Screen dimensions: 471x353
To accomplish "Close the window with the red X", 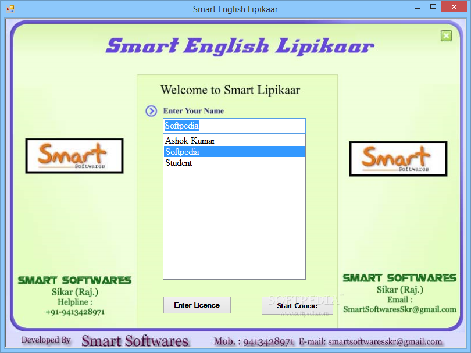I will pos(454,7).
